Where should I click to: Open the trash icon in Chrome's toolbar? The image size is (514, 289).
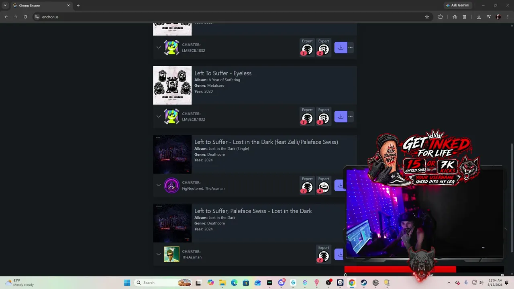point(465,17)
